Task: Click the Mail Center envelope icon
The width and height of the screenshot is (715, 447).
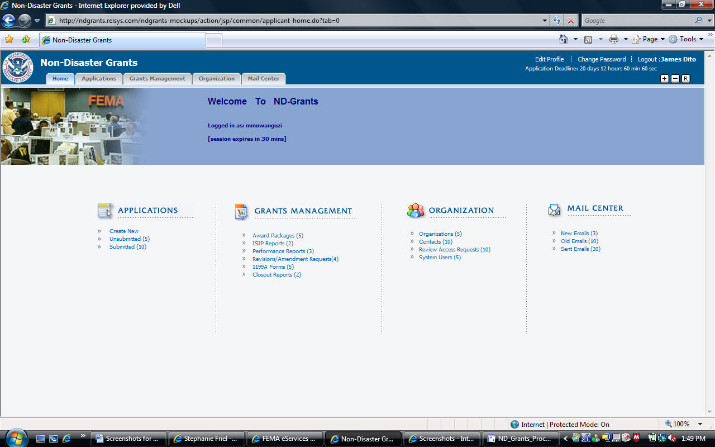Action: (555, 210)
